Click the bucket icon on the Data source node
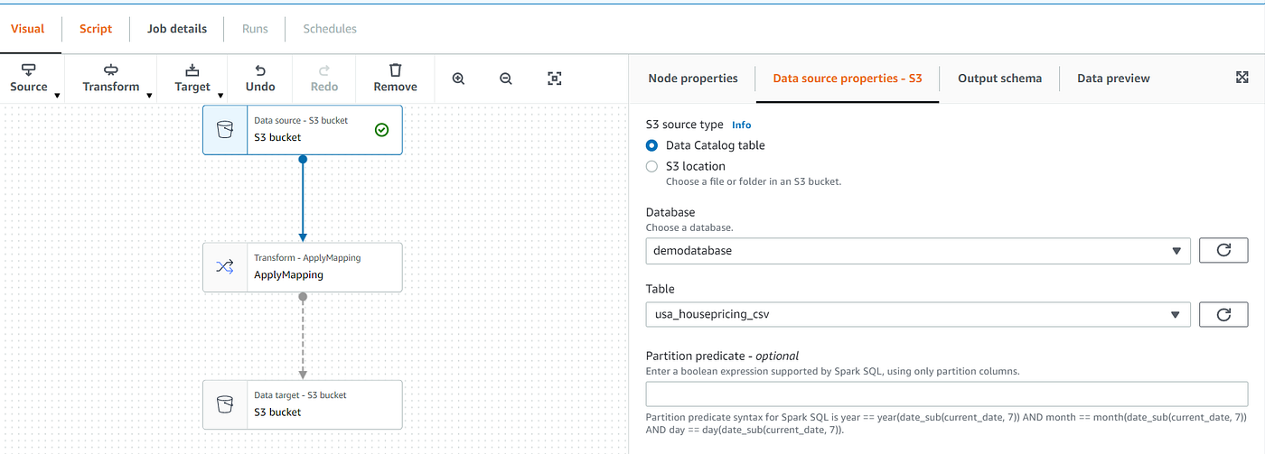This screenshot has width=1265, height=454. 225,130
